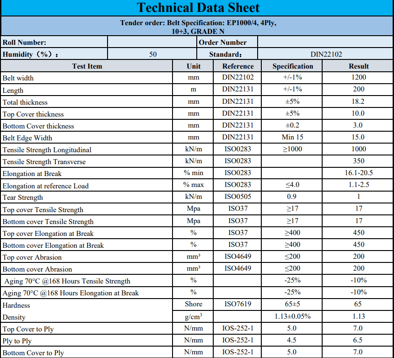The width and height of the screenshot is (394, 358).
Task: Click the Ply to Ply result 6.5
Action: click(x=359, y=340)
